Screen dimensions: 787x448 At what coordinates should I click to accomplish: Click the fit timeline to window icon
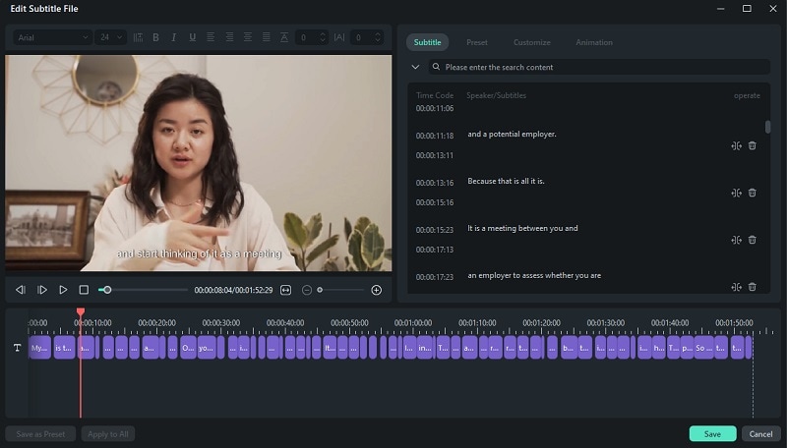(285, 290)
